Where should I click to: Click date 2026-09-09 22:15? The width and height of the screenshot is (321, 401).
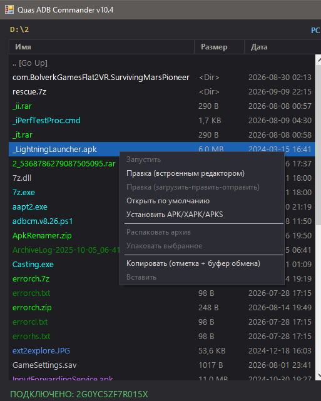pos(280,92)
